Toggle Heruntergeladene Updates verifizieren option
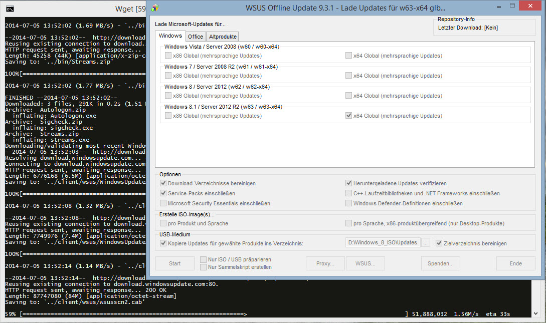 click(348, 183)
